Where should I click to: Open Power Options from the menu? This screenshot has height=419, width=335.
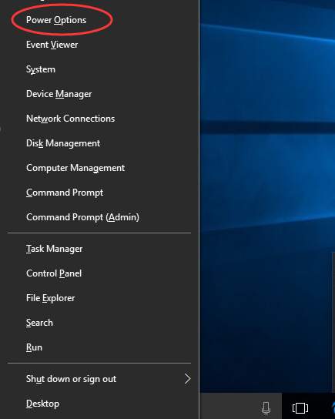[99, 20]
